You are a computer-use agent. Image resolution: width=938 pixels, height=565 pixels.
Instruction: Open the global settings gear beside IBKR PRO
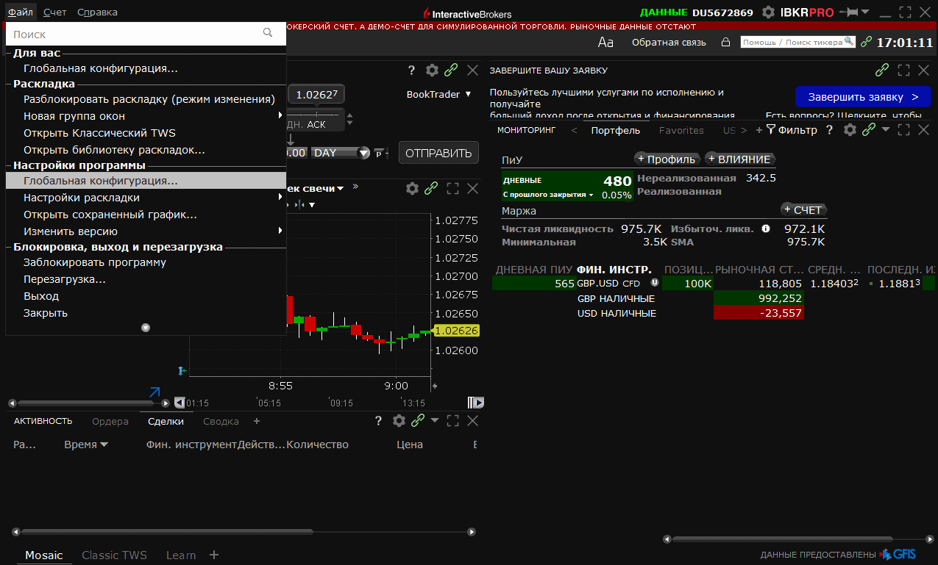click(x=768, y=12)
